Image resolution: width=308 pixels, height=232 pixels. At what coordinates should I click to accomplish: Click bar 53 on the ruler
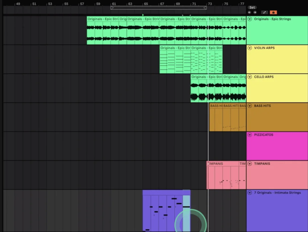50,4
